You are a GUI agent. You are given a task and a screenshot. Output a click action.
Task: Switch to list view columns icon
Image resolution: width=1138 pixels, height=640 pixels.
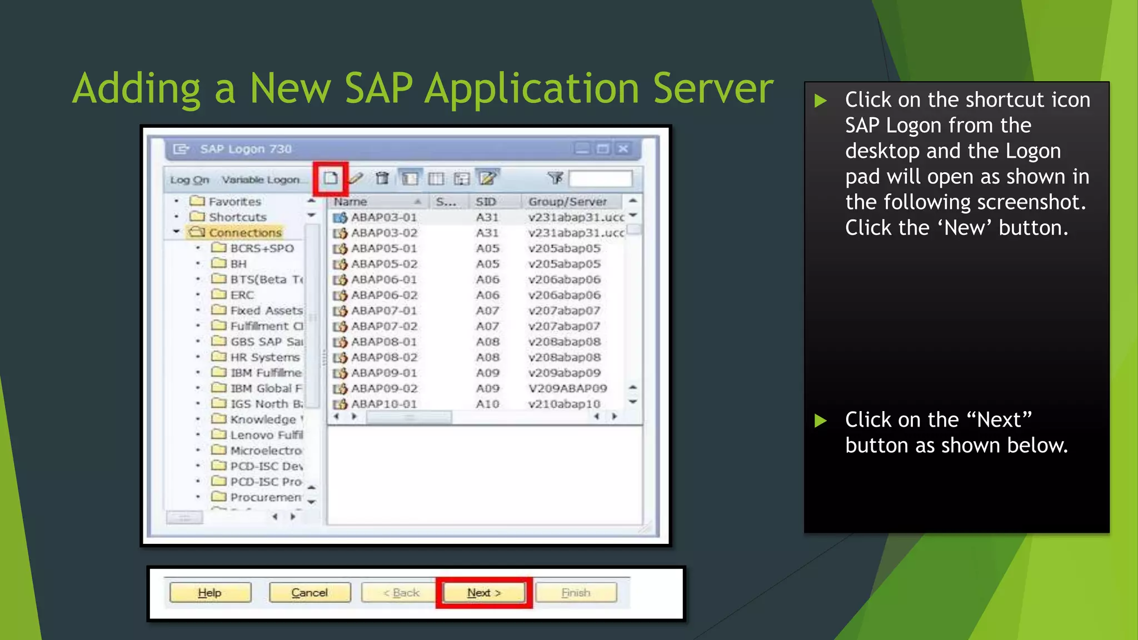pos(436,178)
